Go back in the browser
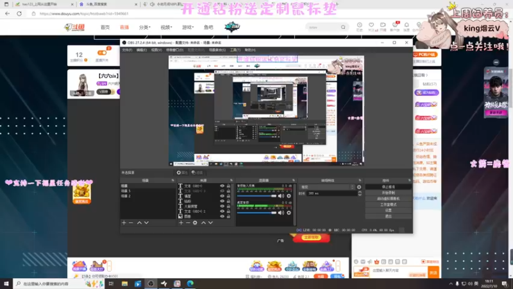 click(8, 13)
